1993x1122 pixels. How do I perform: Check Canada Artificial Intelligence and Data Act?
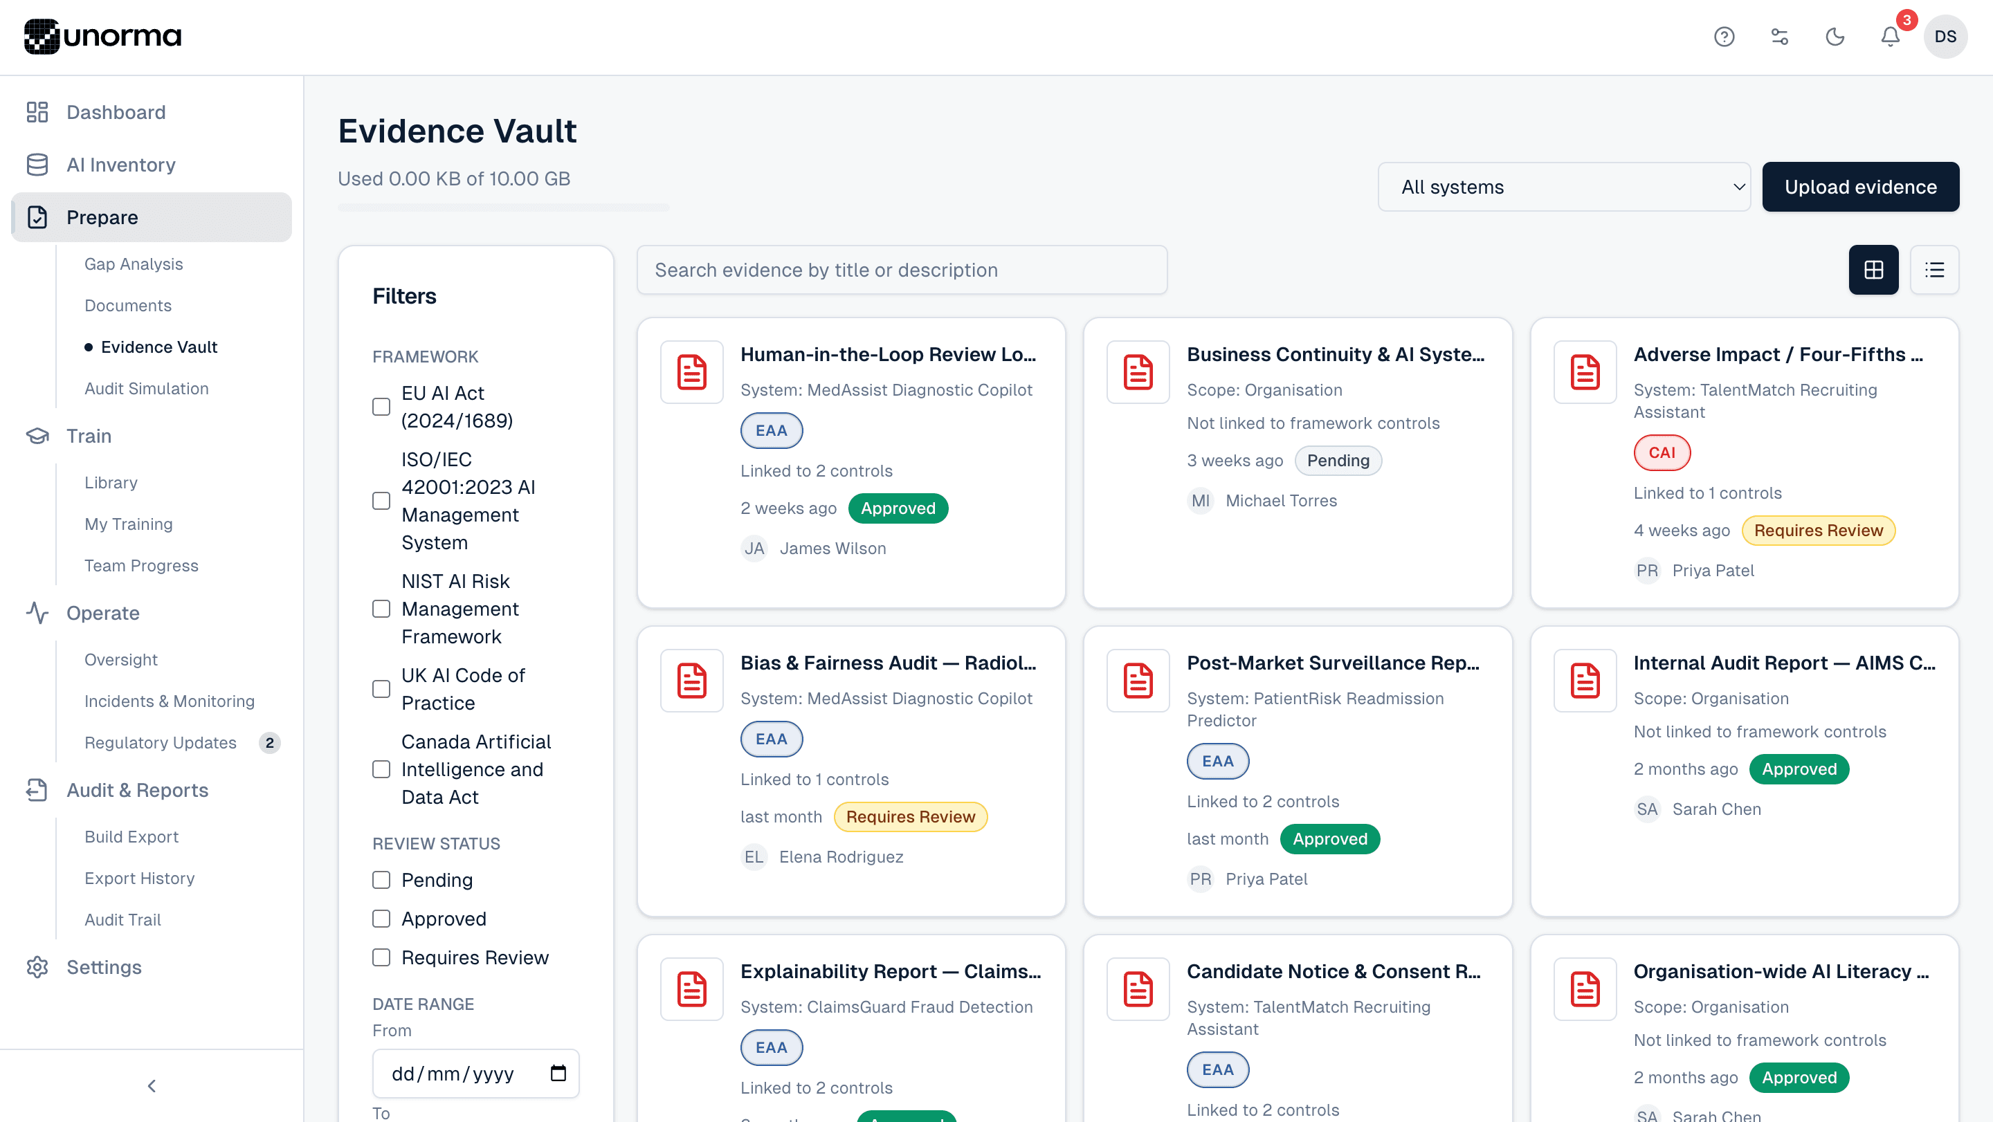point(381,769)
